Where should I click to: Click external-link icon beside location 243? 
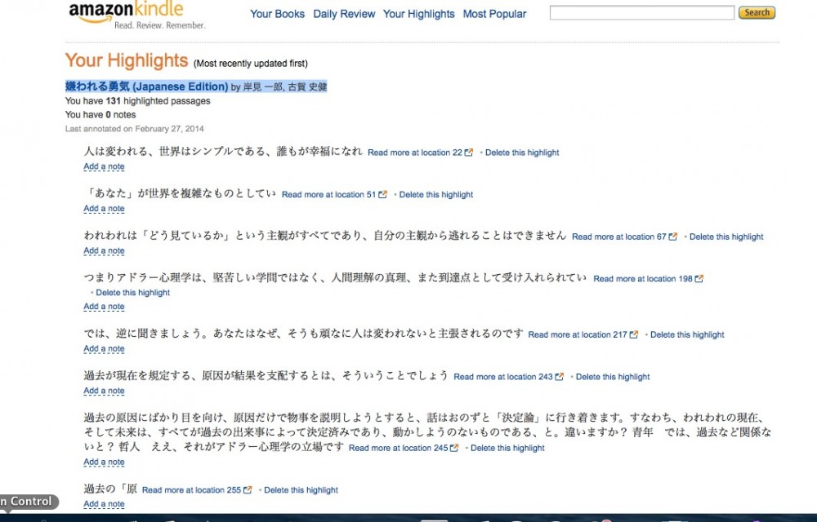pyautogui.click(x=559, y=377)
